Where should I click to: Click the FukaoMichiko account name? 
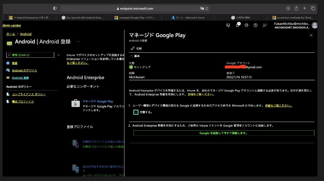click(x=292, y=24)
